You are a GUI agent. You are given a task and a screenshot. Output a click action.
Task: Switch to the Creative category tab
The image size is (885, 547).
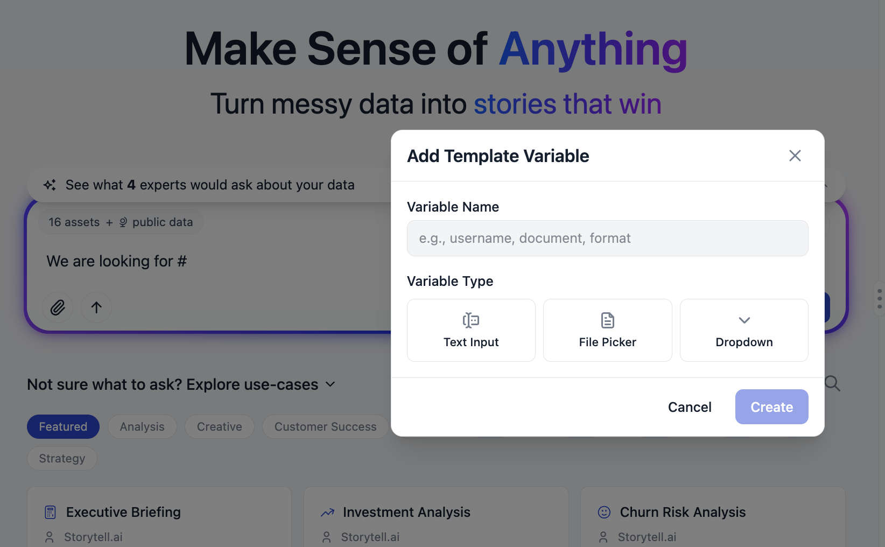[220, 426]
